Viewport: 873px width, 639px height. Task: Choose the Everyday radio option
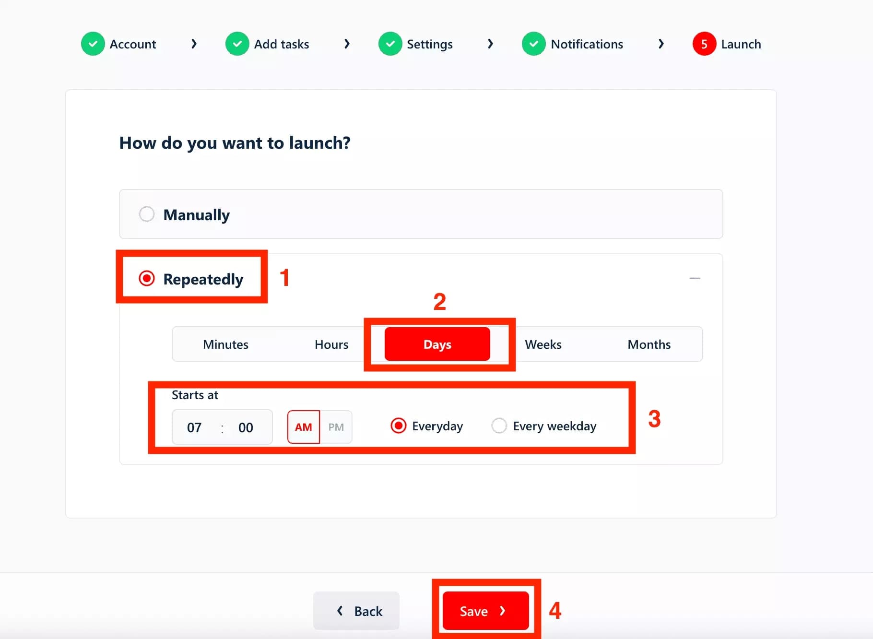click(x=399, y=426)
